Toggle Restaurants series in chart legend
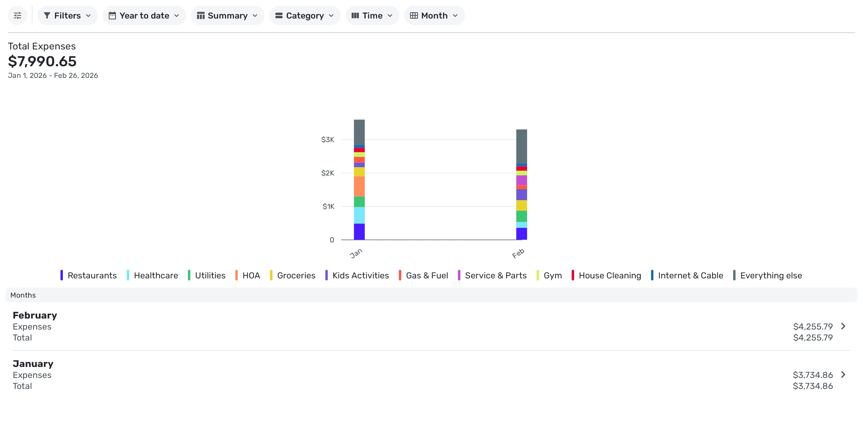Image resolution: width=863 pixels, height=426 pixels. point(92,275)
